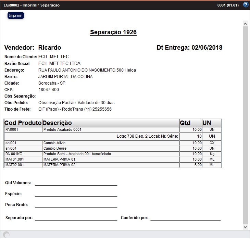Click description 'Cambio Deore'

55,149
